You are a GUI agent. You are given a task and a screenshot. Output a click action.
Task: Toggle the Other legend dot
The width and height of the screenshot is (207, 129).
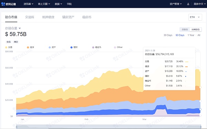tap(115, 47)
